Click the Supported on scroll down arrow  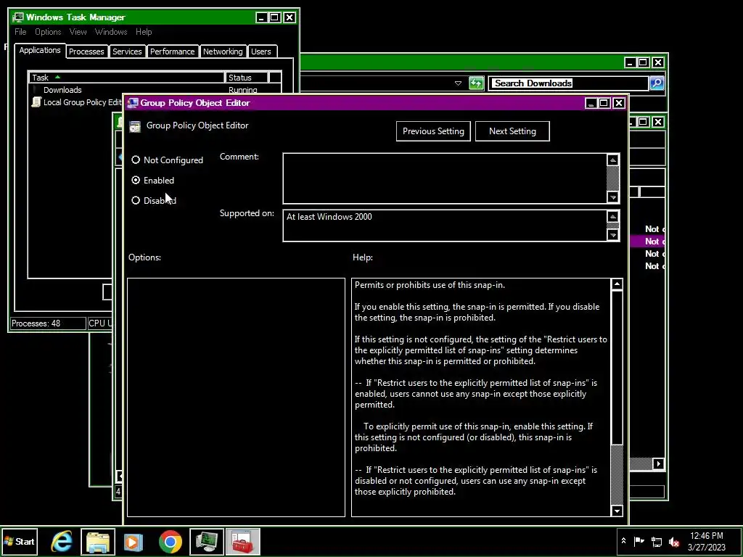[612, 234]
